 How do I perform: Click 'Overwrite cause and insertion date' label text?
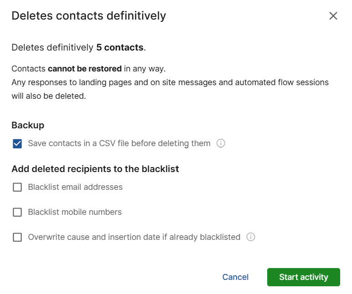[134, 237]
